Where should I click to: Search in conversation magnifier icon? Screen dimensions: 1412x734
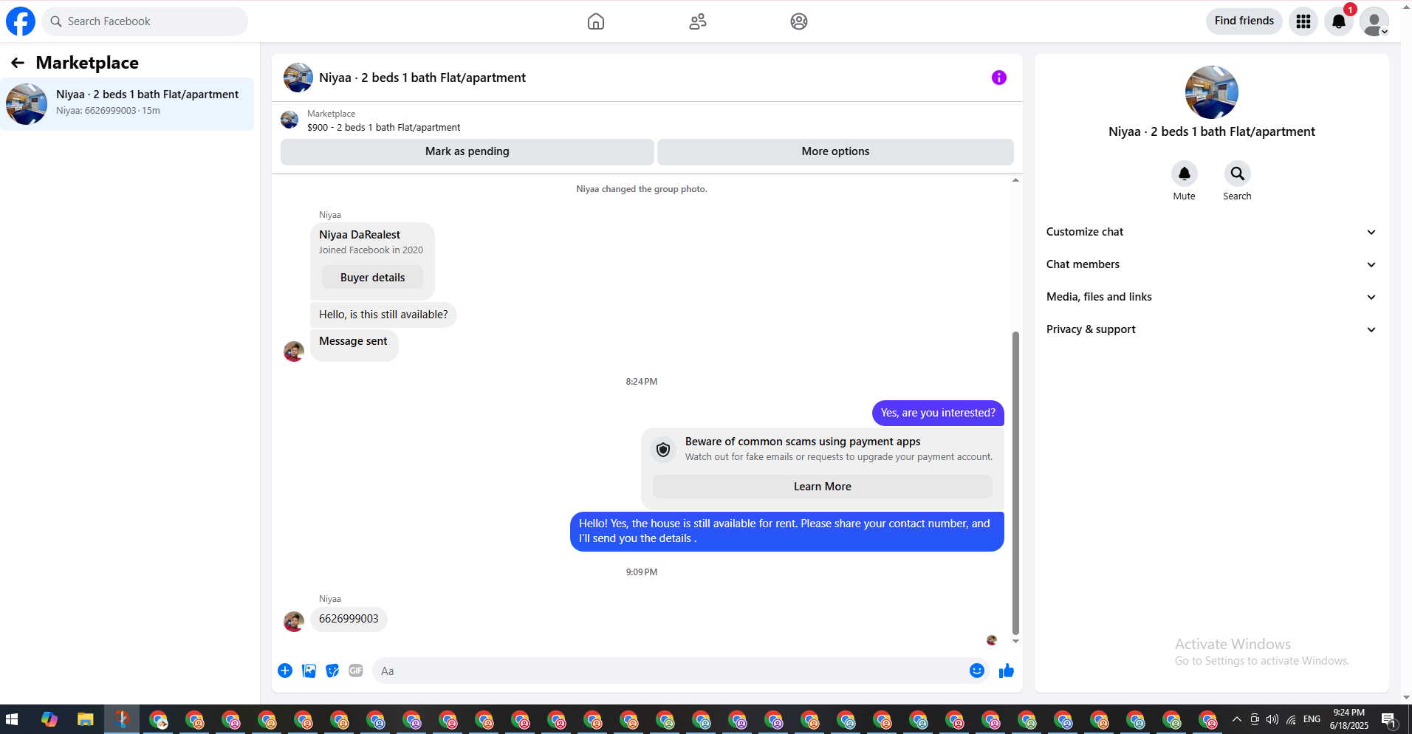pyautogui.click(x=1238, y=174)
